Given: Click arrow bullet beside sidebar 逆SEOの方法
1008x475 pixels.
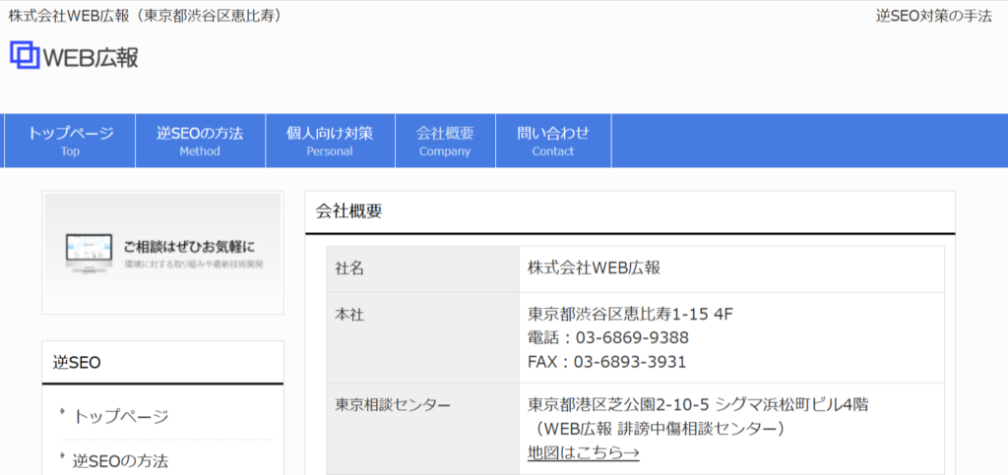Looking at the screenshot, I should coord(63,455).
